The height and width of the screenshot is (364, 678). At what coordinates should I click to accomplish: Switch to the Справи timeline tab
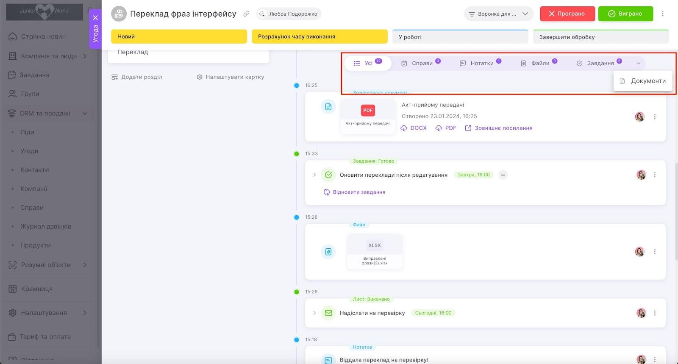[x=421, y=63]
